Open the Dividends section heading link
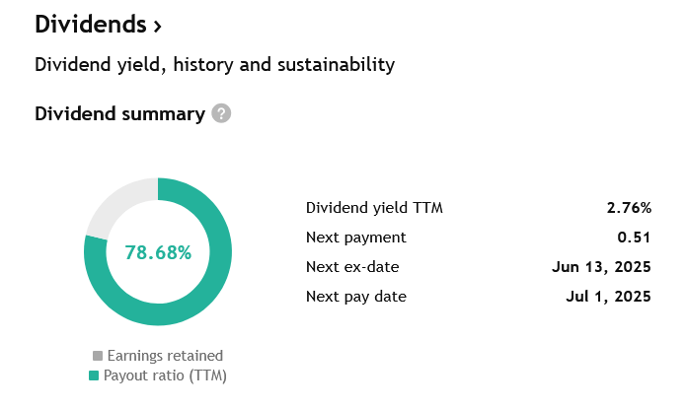 (x=99, y=25)
